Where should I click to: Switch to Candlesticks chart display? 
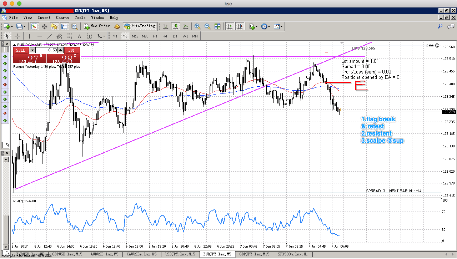(176, 26)
